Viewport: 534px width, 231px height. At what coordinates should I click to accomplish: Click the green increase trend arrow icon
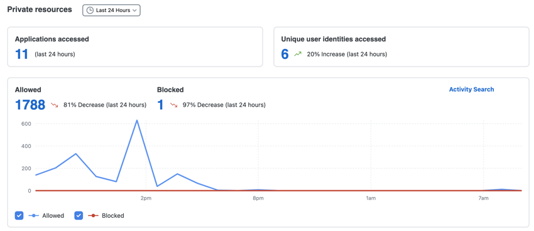[x=298, y=54]
